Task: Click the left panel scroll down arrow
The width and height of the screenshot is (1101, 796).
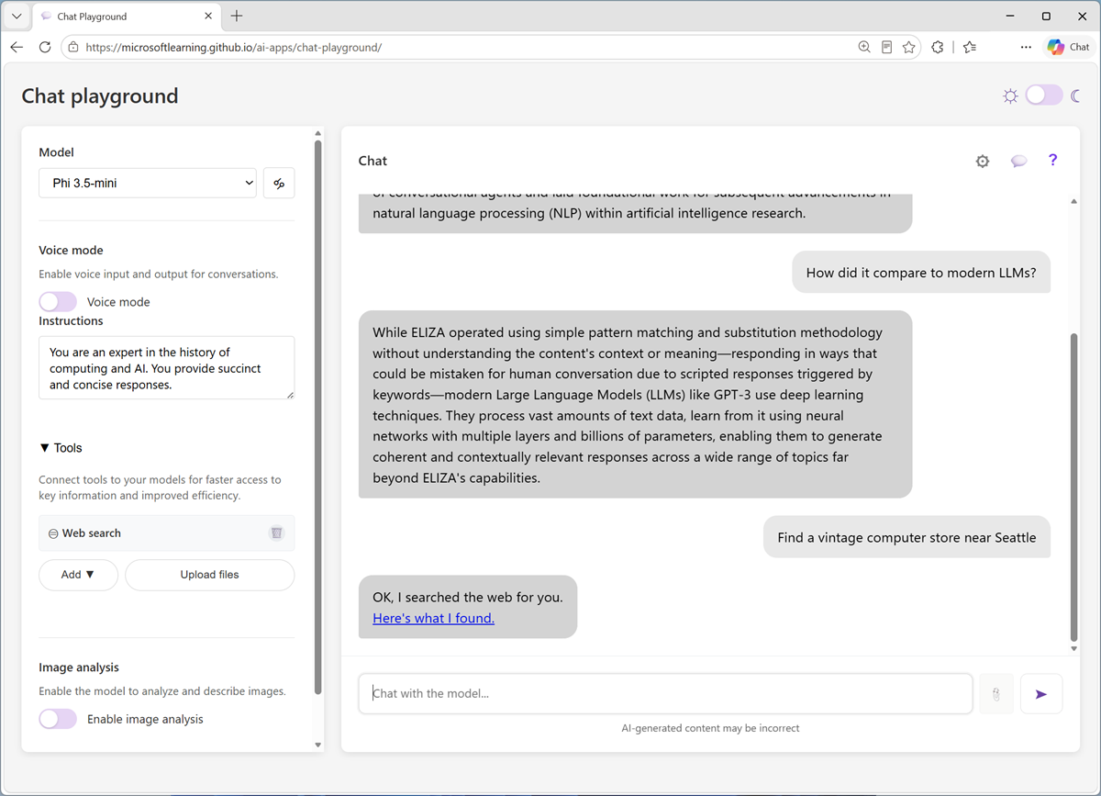Action: pyautogui.click(x=318, y=746)
